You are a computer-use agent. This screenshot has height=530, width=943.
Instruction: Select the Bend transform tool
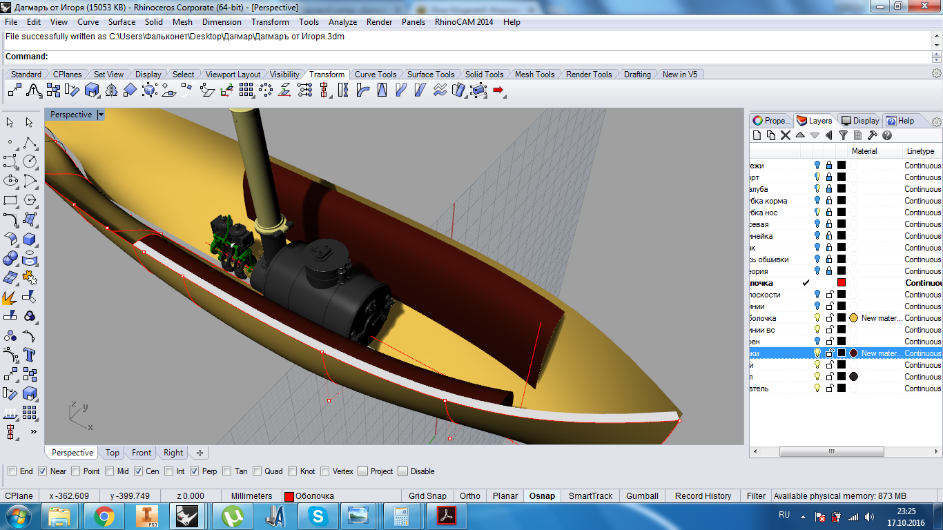362,90
